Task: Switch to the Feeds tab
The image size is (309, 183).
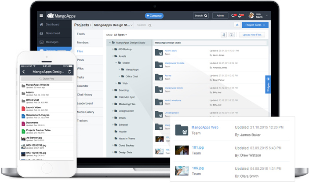Action: pyautogui.click(x=81, y=34)
